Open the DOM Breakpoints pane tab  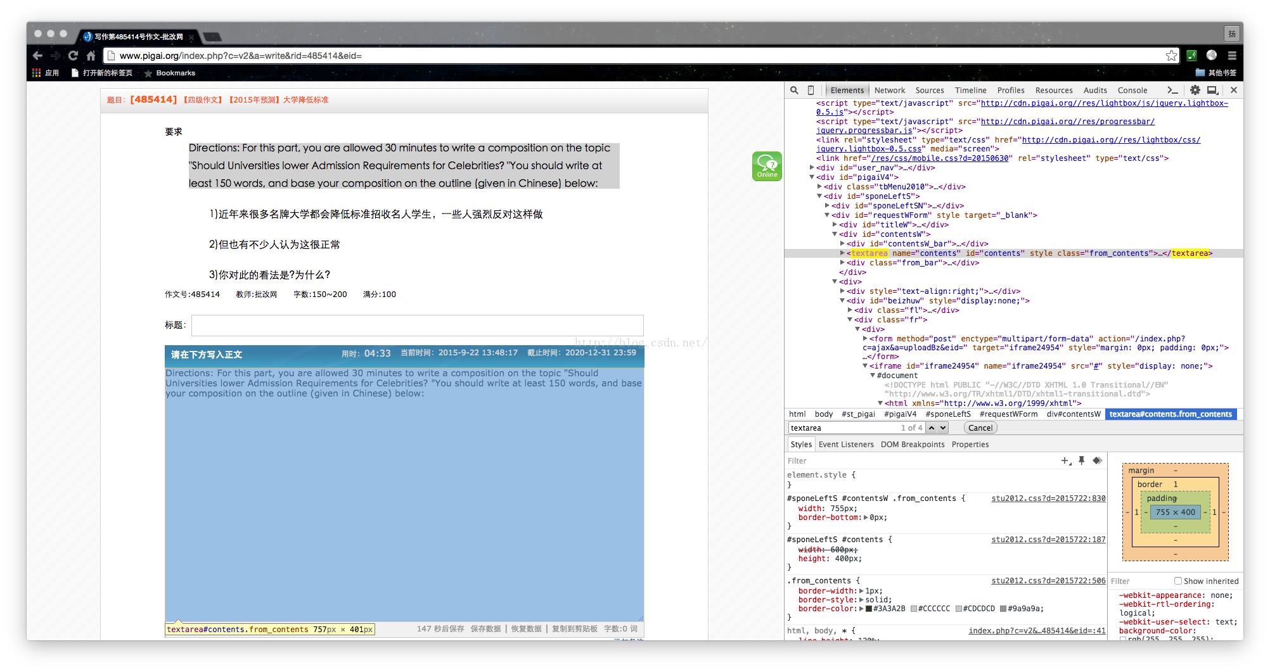(913, 445)
